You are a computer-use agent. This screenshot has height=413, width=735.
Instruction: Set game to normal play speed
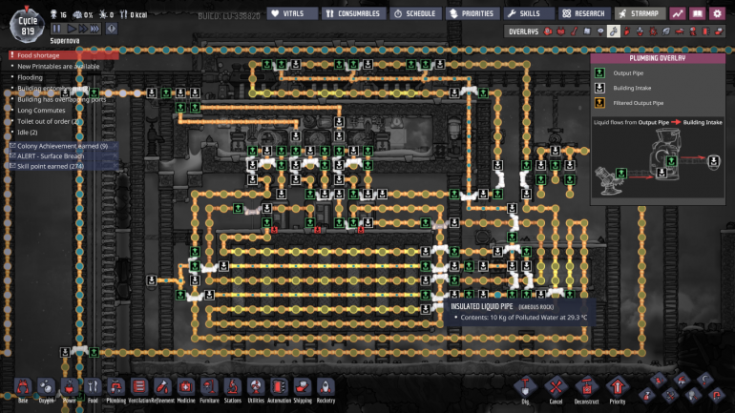tap(72, 29)
